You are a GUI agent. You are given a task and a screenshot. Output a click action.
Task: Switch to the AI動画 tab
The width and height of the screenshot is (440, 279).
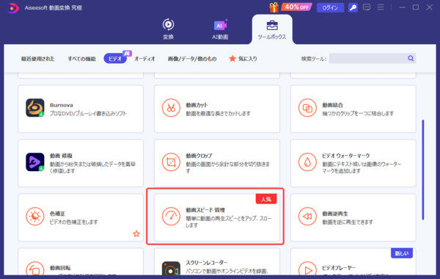coord(220,29)
